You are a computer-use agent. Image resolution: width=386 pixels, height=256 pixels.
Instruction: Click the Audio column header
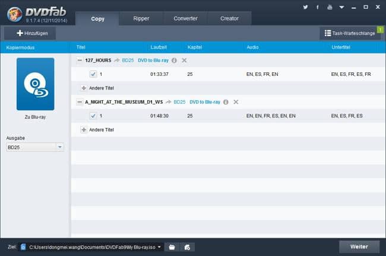click(x=252, y=47)
